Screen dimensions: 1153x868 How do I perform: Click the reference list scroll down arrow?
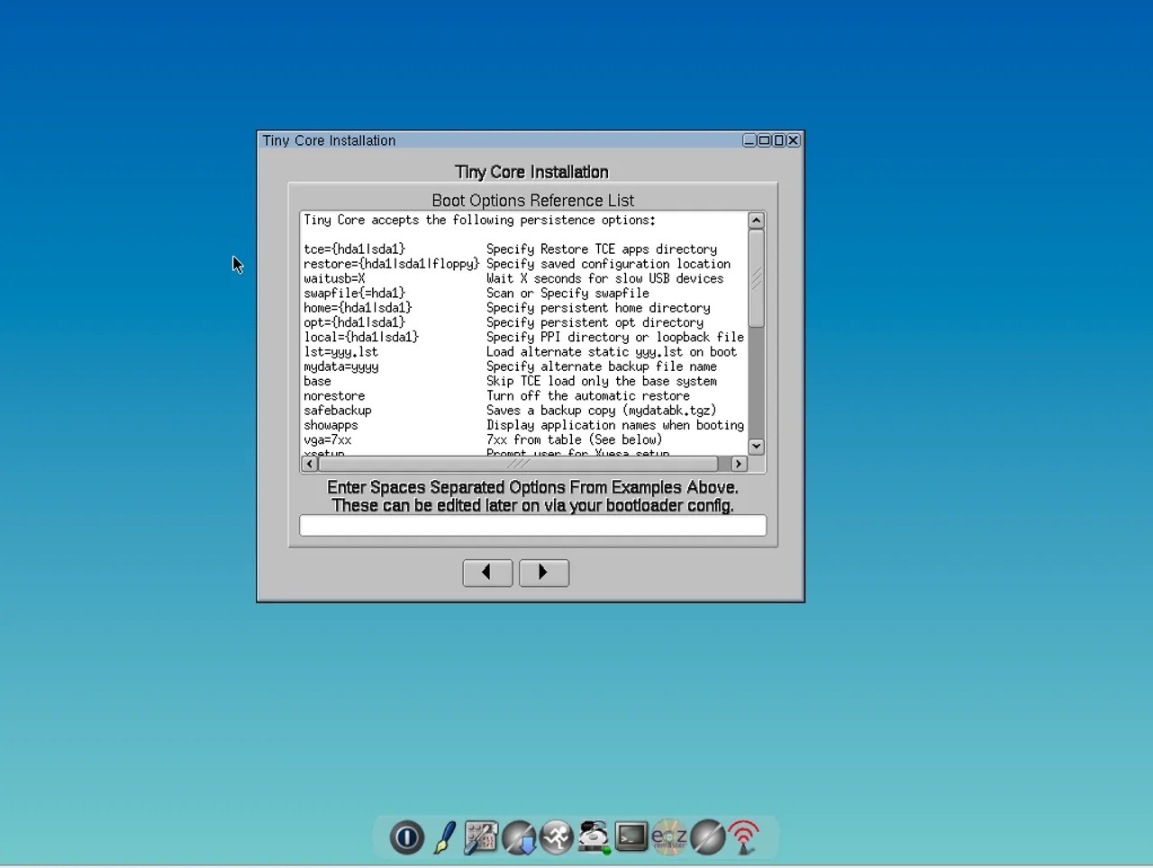point(757,447)
